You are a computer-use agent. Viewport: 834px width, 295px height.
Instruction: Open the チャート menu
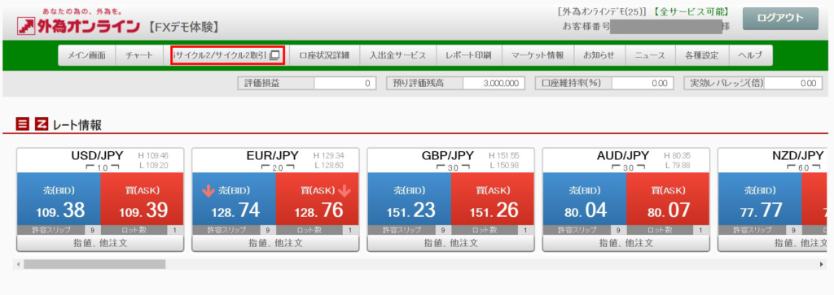pos(138,55)
